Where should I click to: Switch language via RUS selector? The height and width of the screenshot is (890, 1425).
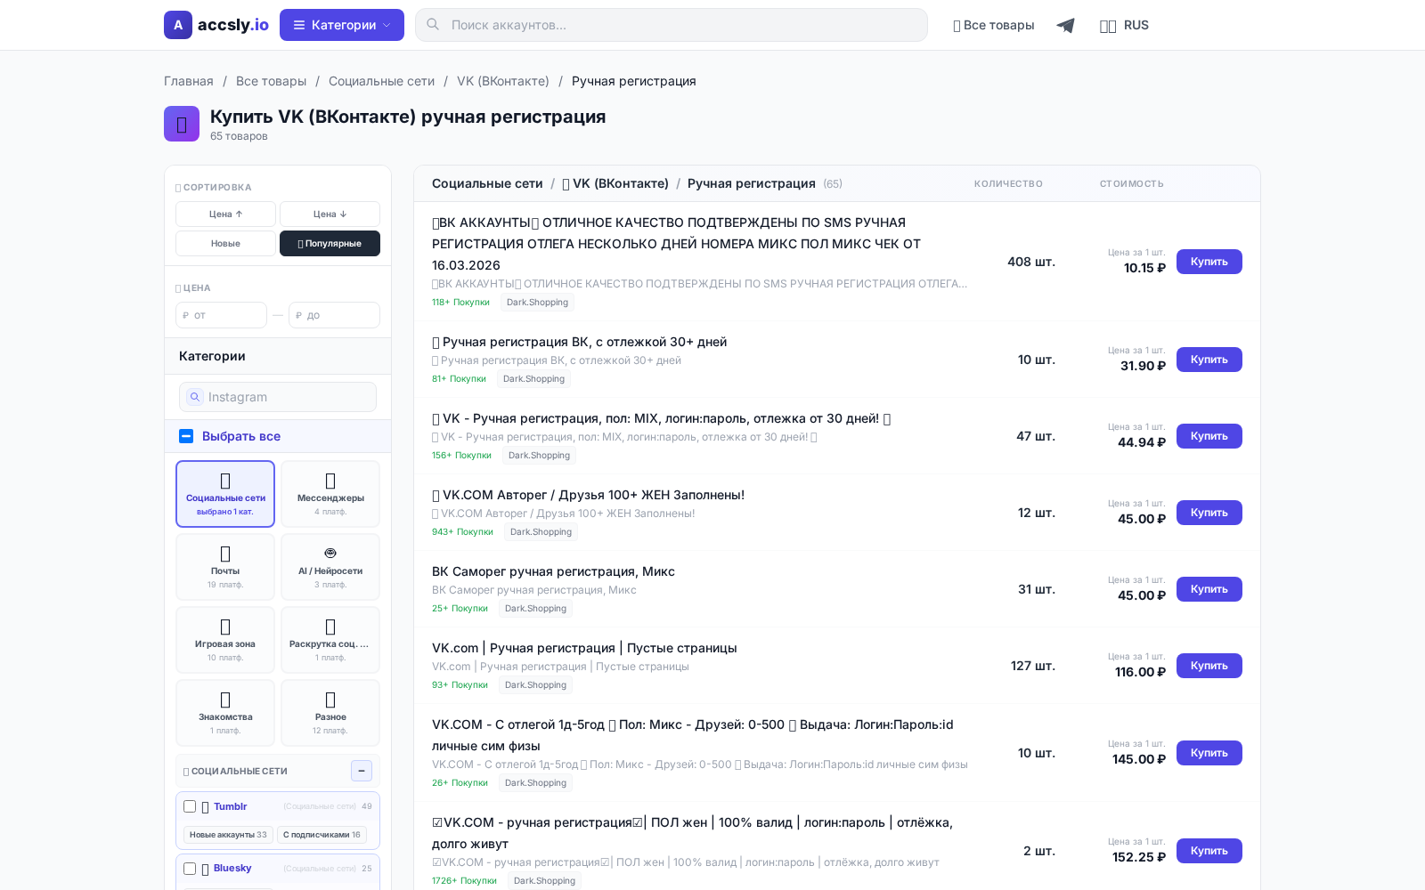point(1124,25)
